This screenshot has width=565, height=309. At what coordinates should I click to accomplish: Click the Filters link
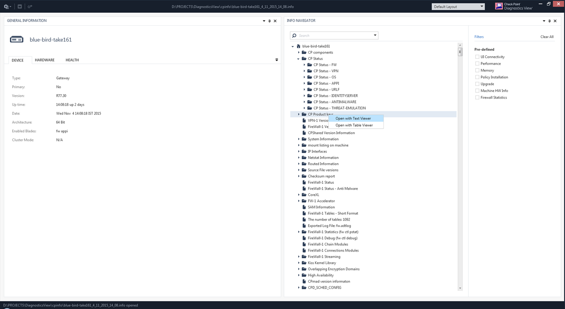click(479, 37)
